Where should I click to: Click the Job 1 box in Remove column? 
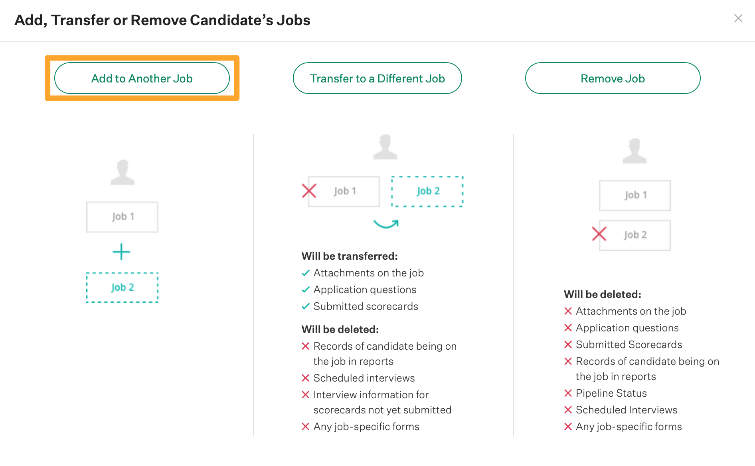tap(634, 196)
